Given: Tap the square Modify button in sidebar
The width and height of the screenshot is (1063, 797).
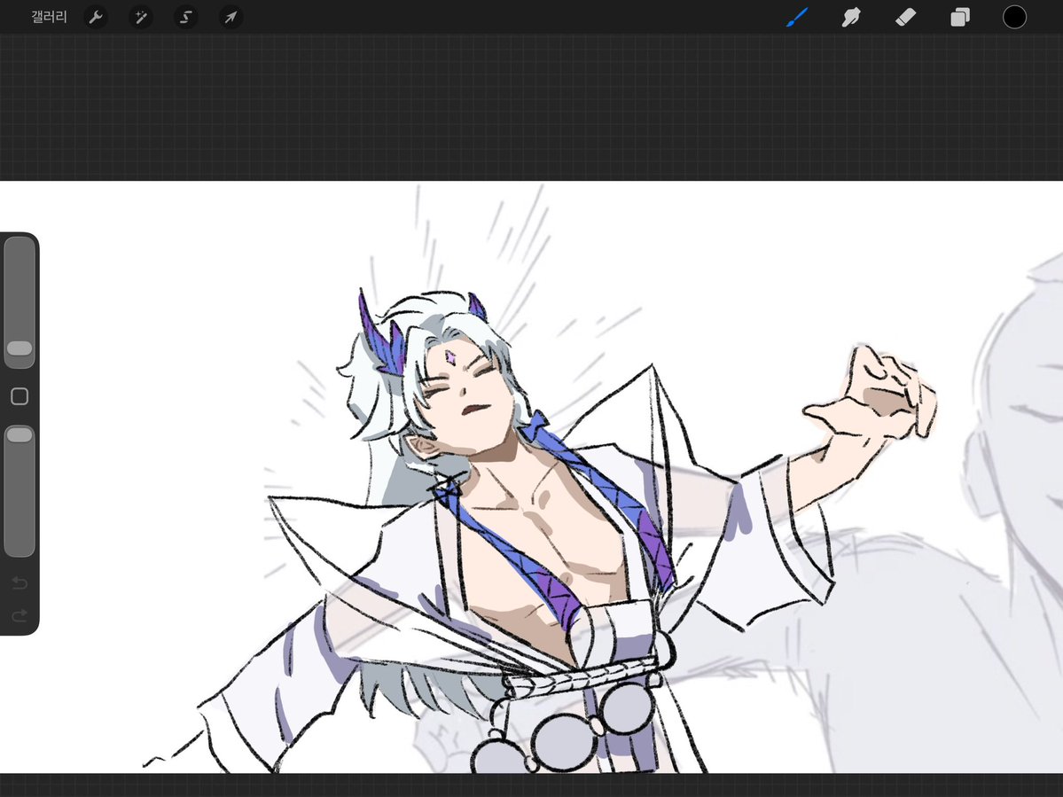Looking at the screenshot, I should (x=20, y=396).
